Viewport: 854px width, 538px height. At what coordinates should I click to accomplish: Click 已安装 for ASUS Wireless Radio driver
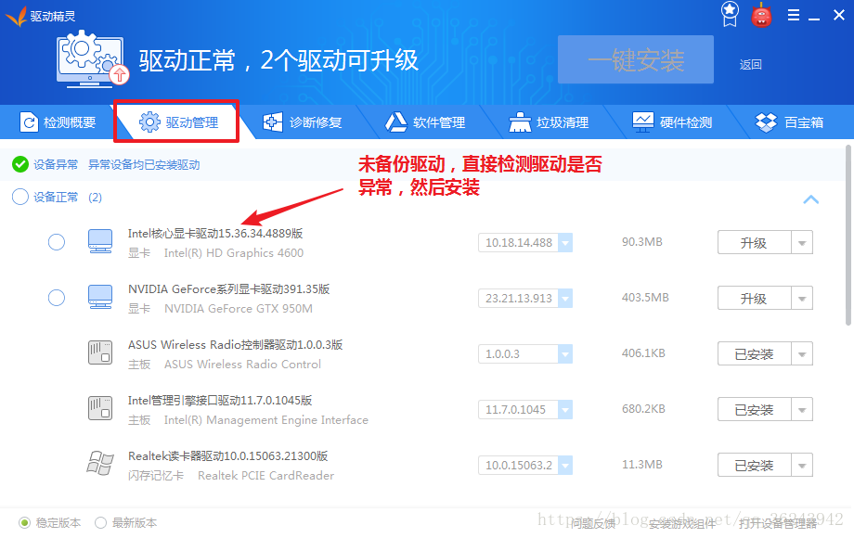[x=755, y=353]
